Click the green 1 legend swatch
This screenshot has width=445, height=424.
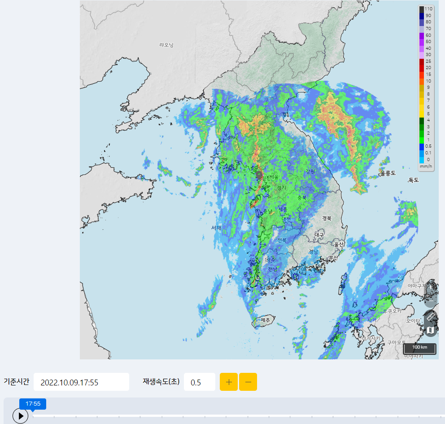point(422,140)
